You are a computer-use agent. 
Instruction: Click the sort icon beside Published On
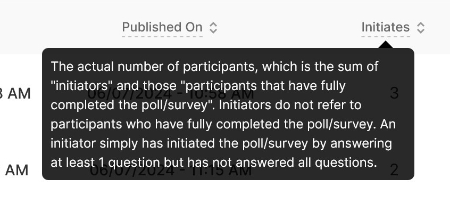pos(213,28)
